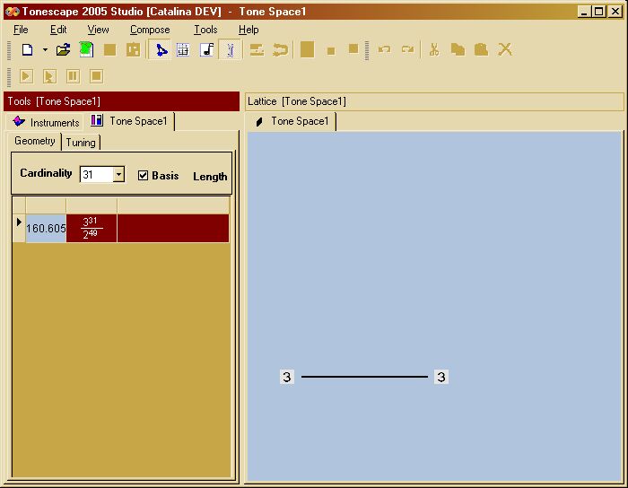
Task: Click the Open folder icon
Action: (x=63, y=50)
